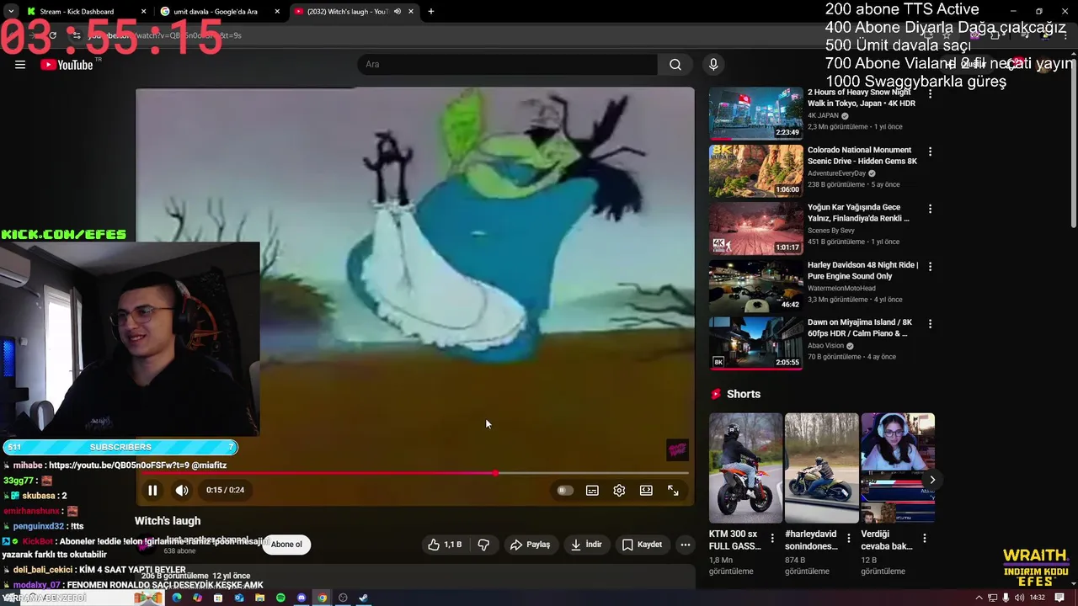Dislike the Witch's laugh video
The image size is (1078, 606).
tap(483, 545)
